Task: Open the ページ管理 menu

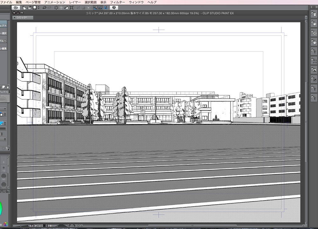Action: pyautogui.click(x=33, y=2)
